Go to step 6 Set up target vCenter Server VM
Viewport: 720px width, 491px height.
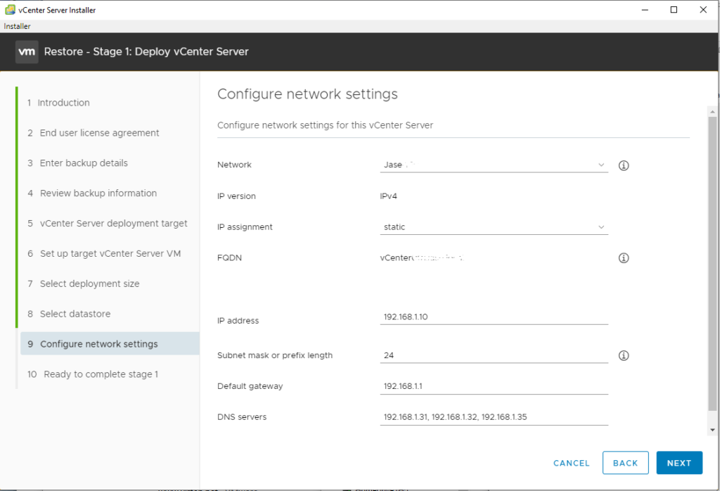tap(104, 253)
